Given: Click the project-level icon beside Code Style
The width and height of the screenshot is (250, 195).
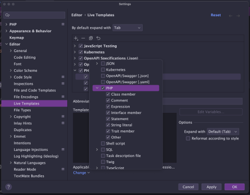Looking at the screenshot, I should click(x=63, y=77).
